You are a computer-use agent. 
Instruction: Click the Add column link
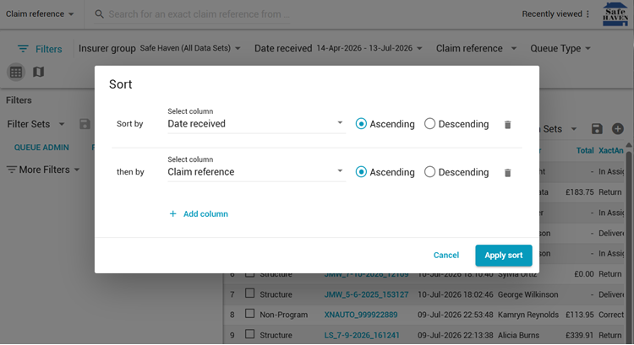(x=205, y=214)
